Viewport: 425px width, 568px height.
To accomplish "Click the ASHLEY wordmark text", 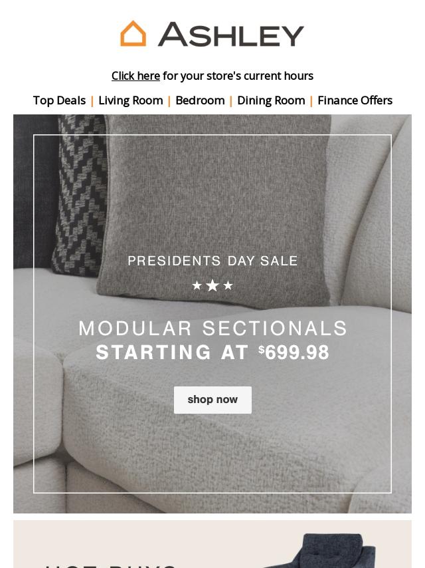I will tap(230, 35).
